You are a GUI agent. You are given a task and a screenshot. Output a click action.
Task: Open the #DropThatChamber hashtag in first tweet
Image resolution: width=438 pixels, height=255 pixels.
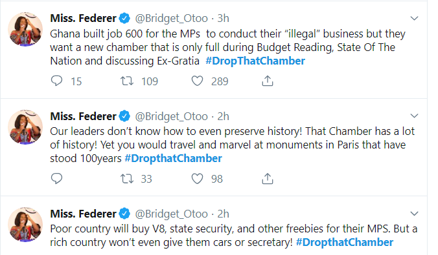[255, 61]
